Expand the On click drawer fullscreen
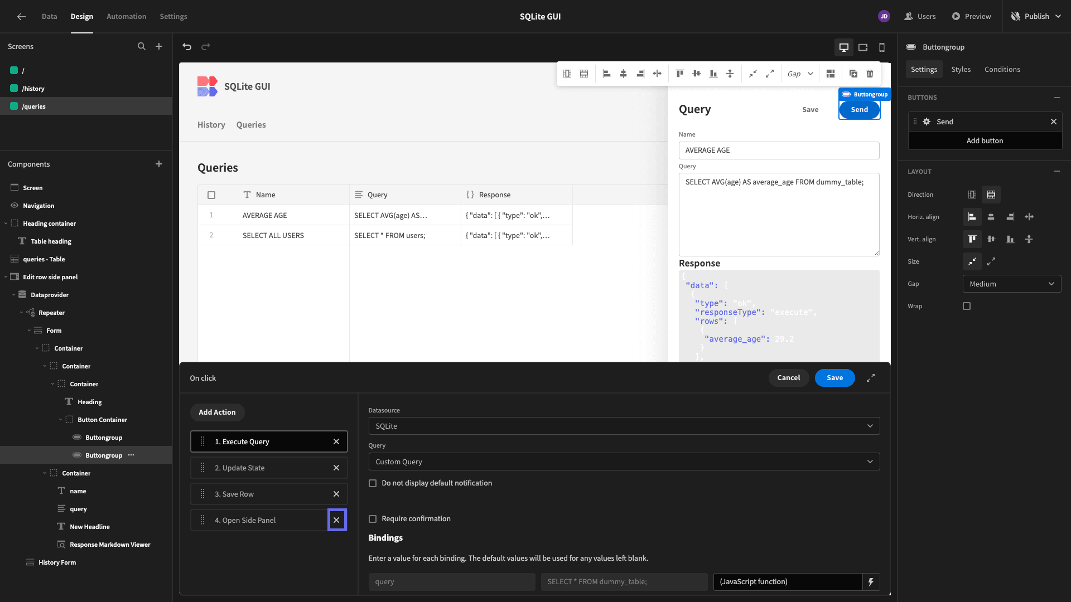Image resolution: width=1071 pixels, height=602 pixels. [x=871, y=378]
